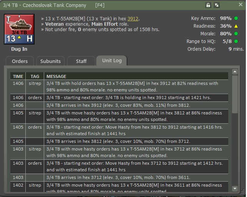The width and height of the screenshot is (247, 197).
Task: Click the pin/detach window icon in title bar
Action: click(217, 5)
